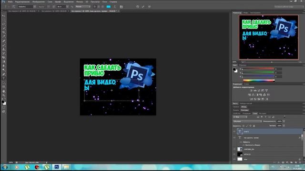Viewport: 305px width, 171px height.
Task: Select the Hand tool
Action: coord(4,91)
